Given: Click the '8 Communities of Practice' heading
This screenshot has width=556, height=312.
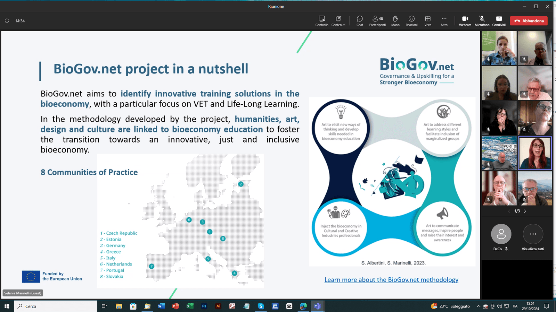Looking at the screenshot, I should click(x=89, y=172).
